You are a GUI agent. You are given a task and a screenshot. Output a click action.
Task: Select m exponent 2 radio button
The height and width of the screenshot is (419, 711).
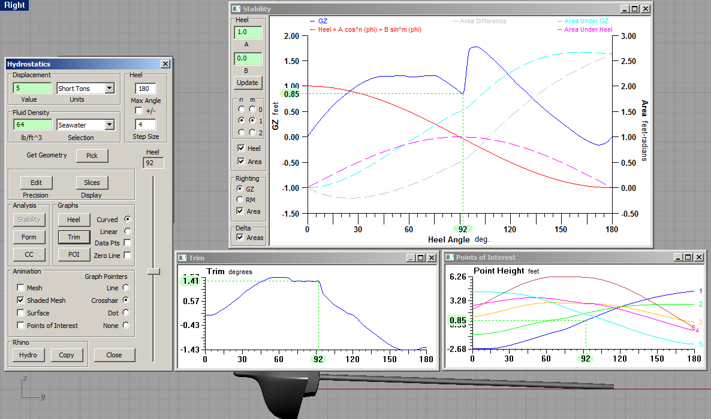[252, 132]
